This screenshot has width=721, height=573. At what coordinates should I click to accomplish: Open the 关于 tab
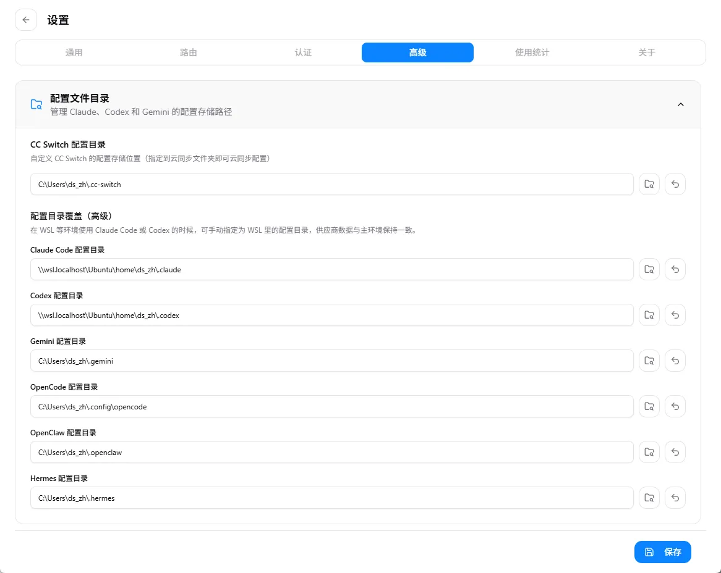pos(647,52)
